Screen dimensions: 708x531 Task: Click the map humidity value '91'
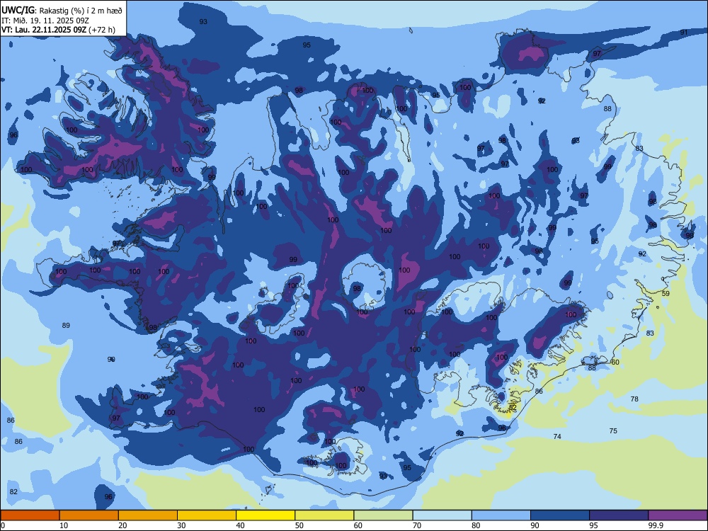coord(684,33)
